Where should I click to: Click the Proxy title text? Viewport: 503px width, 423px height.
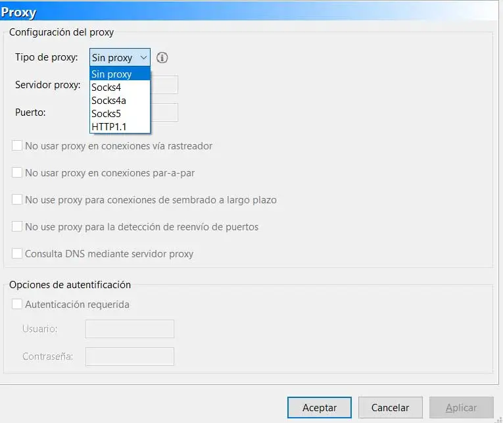18,12
